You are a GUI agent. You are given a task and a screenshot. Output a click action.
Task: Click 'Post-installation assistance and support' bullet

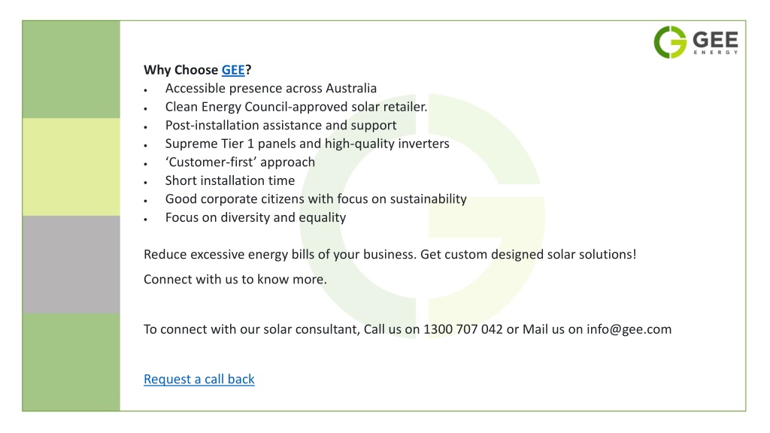[x=281, y=126]
